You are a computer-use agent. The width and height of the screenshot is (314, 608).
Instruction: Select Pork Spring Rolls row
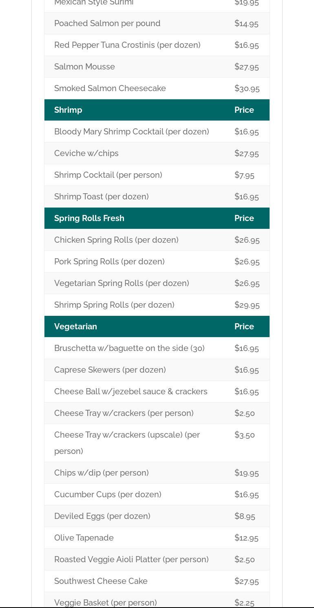(109, 262)
